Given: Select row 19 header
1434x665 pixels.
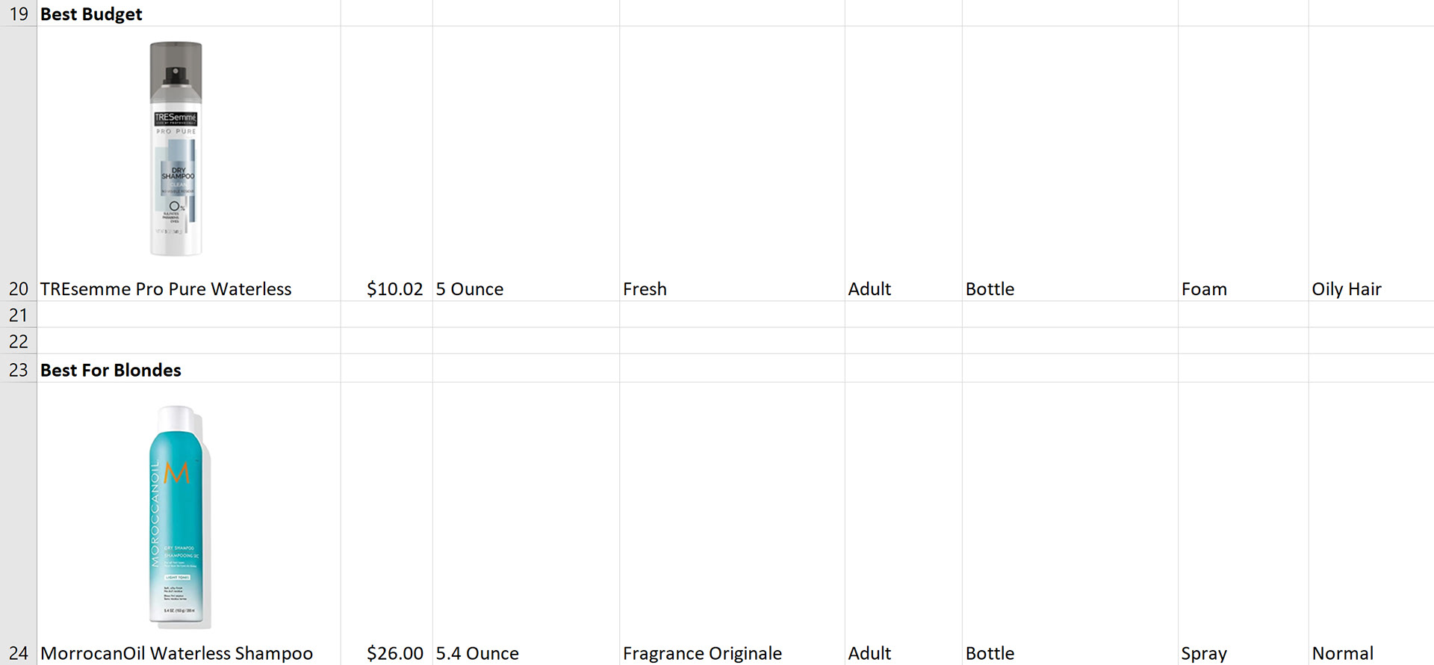Looking at the screenshot, I should (x=18, y=13).
